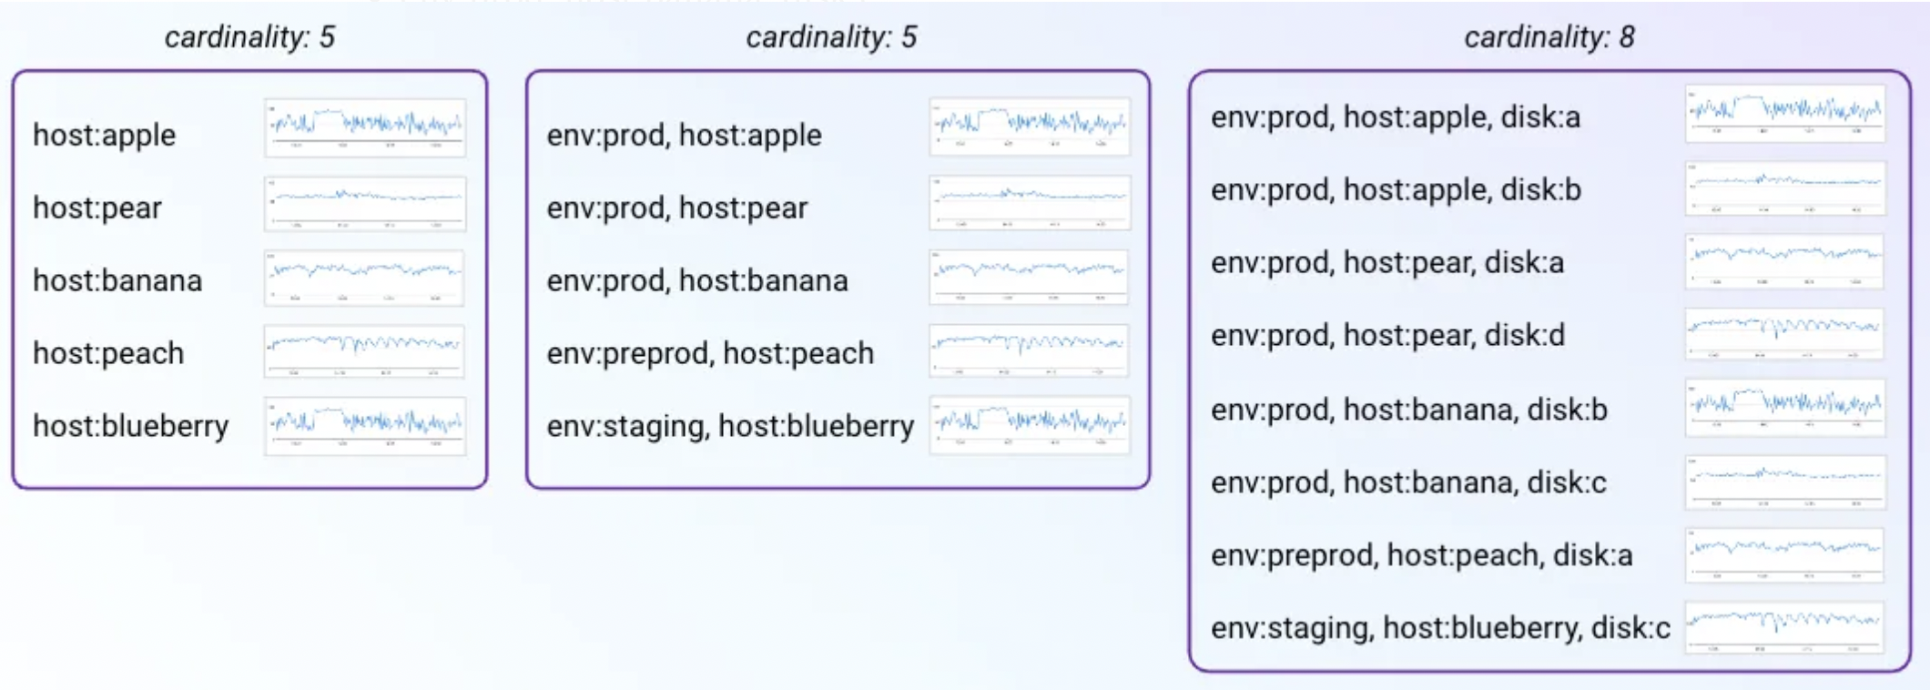Screen dimensions: 1930x690
Task: Select the "env:staging, host:blueberry" label in middle panel
Action: click(730, 426)
